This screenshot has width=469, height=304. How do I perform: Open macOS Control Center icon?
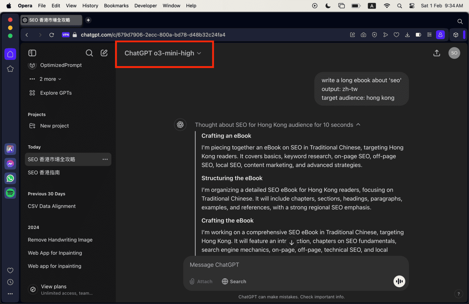tap(412, 6)
